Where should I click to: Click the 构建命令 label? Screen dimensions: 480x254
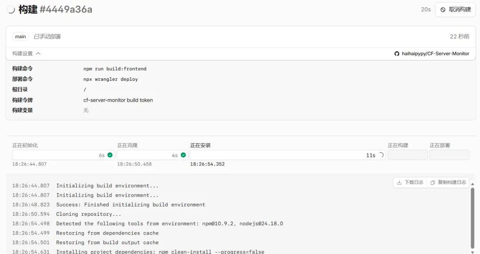[x=22, y=69]
